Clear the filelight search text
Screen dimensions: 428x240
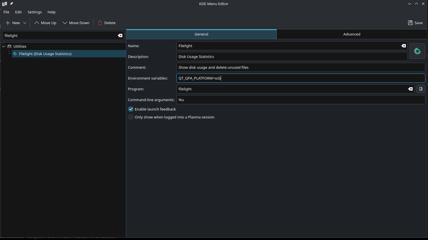pyautogui.click(x=120, y=36)
